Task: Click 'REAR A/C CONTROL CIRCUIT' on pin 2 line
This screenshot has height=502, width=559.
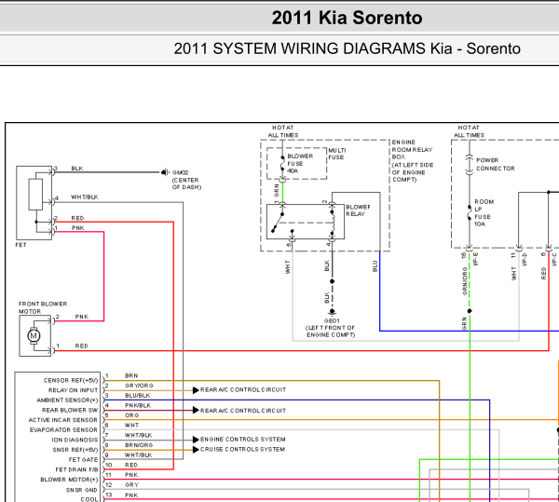Action: [243, 389]
